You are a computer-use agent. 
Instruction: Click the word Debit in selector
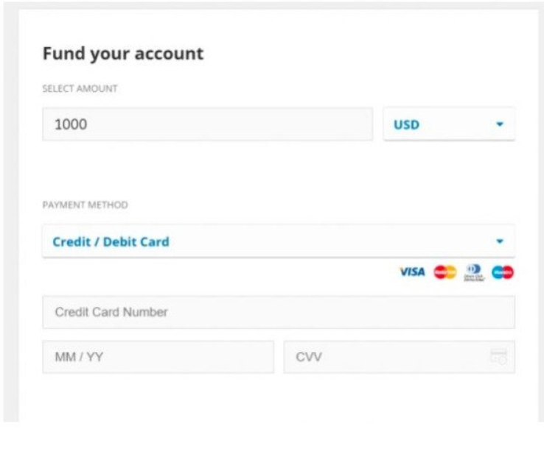pos(119,241)
